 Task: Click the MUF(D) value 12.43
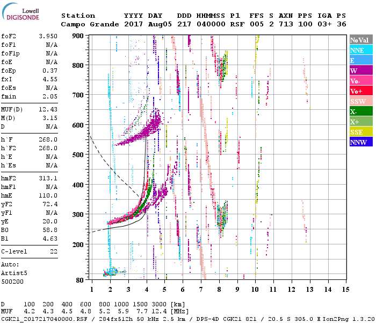point(48,109)
